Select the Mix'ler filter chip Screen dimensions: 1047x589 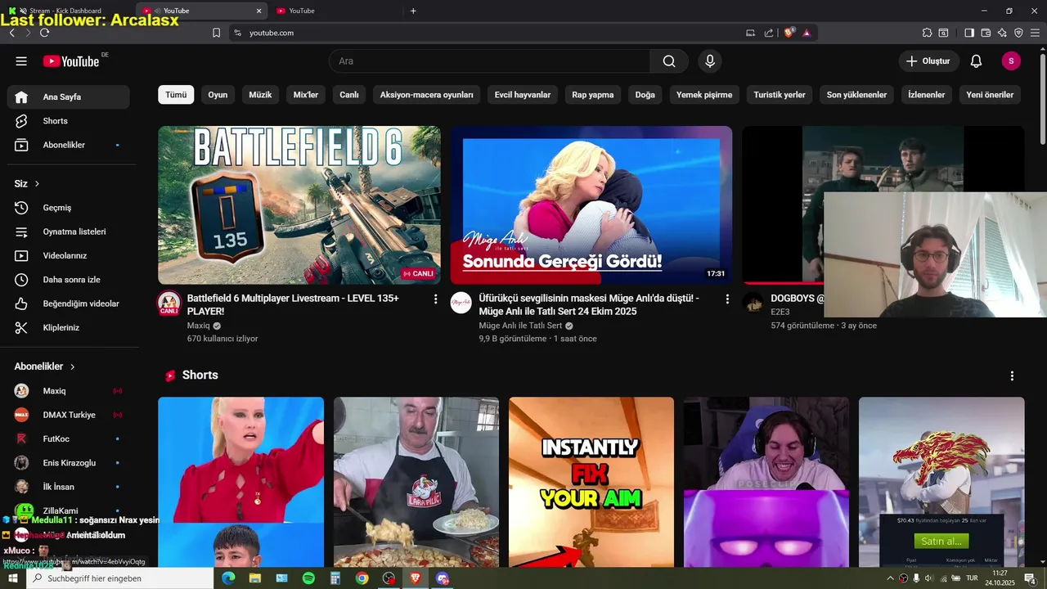coord(306,95)
